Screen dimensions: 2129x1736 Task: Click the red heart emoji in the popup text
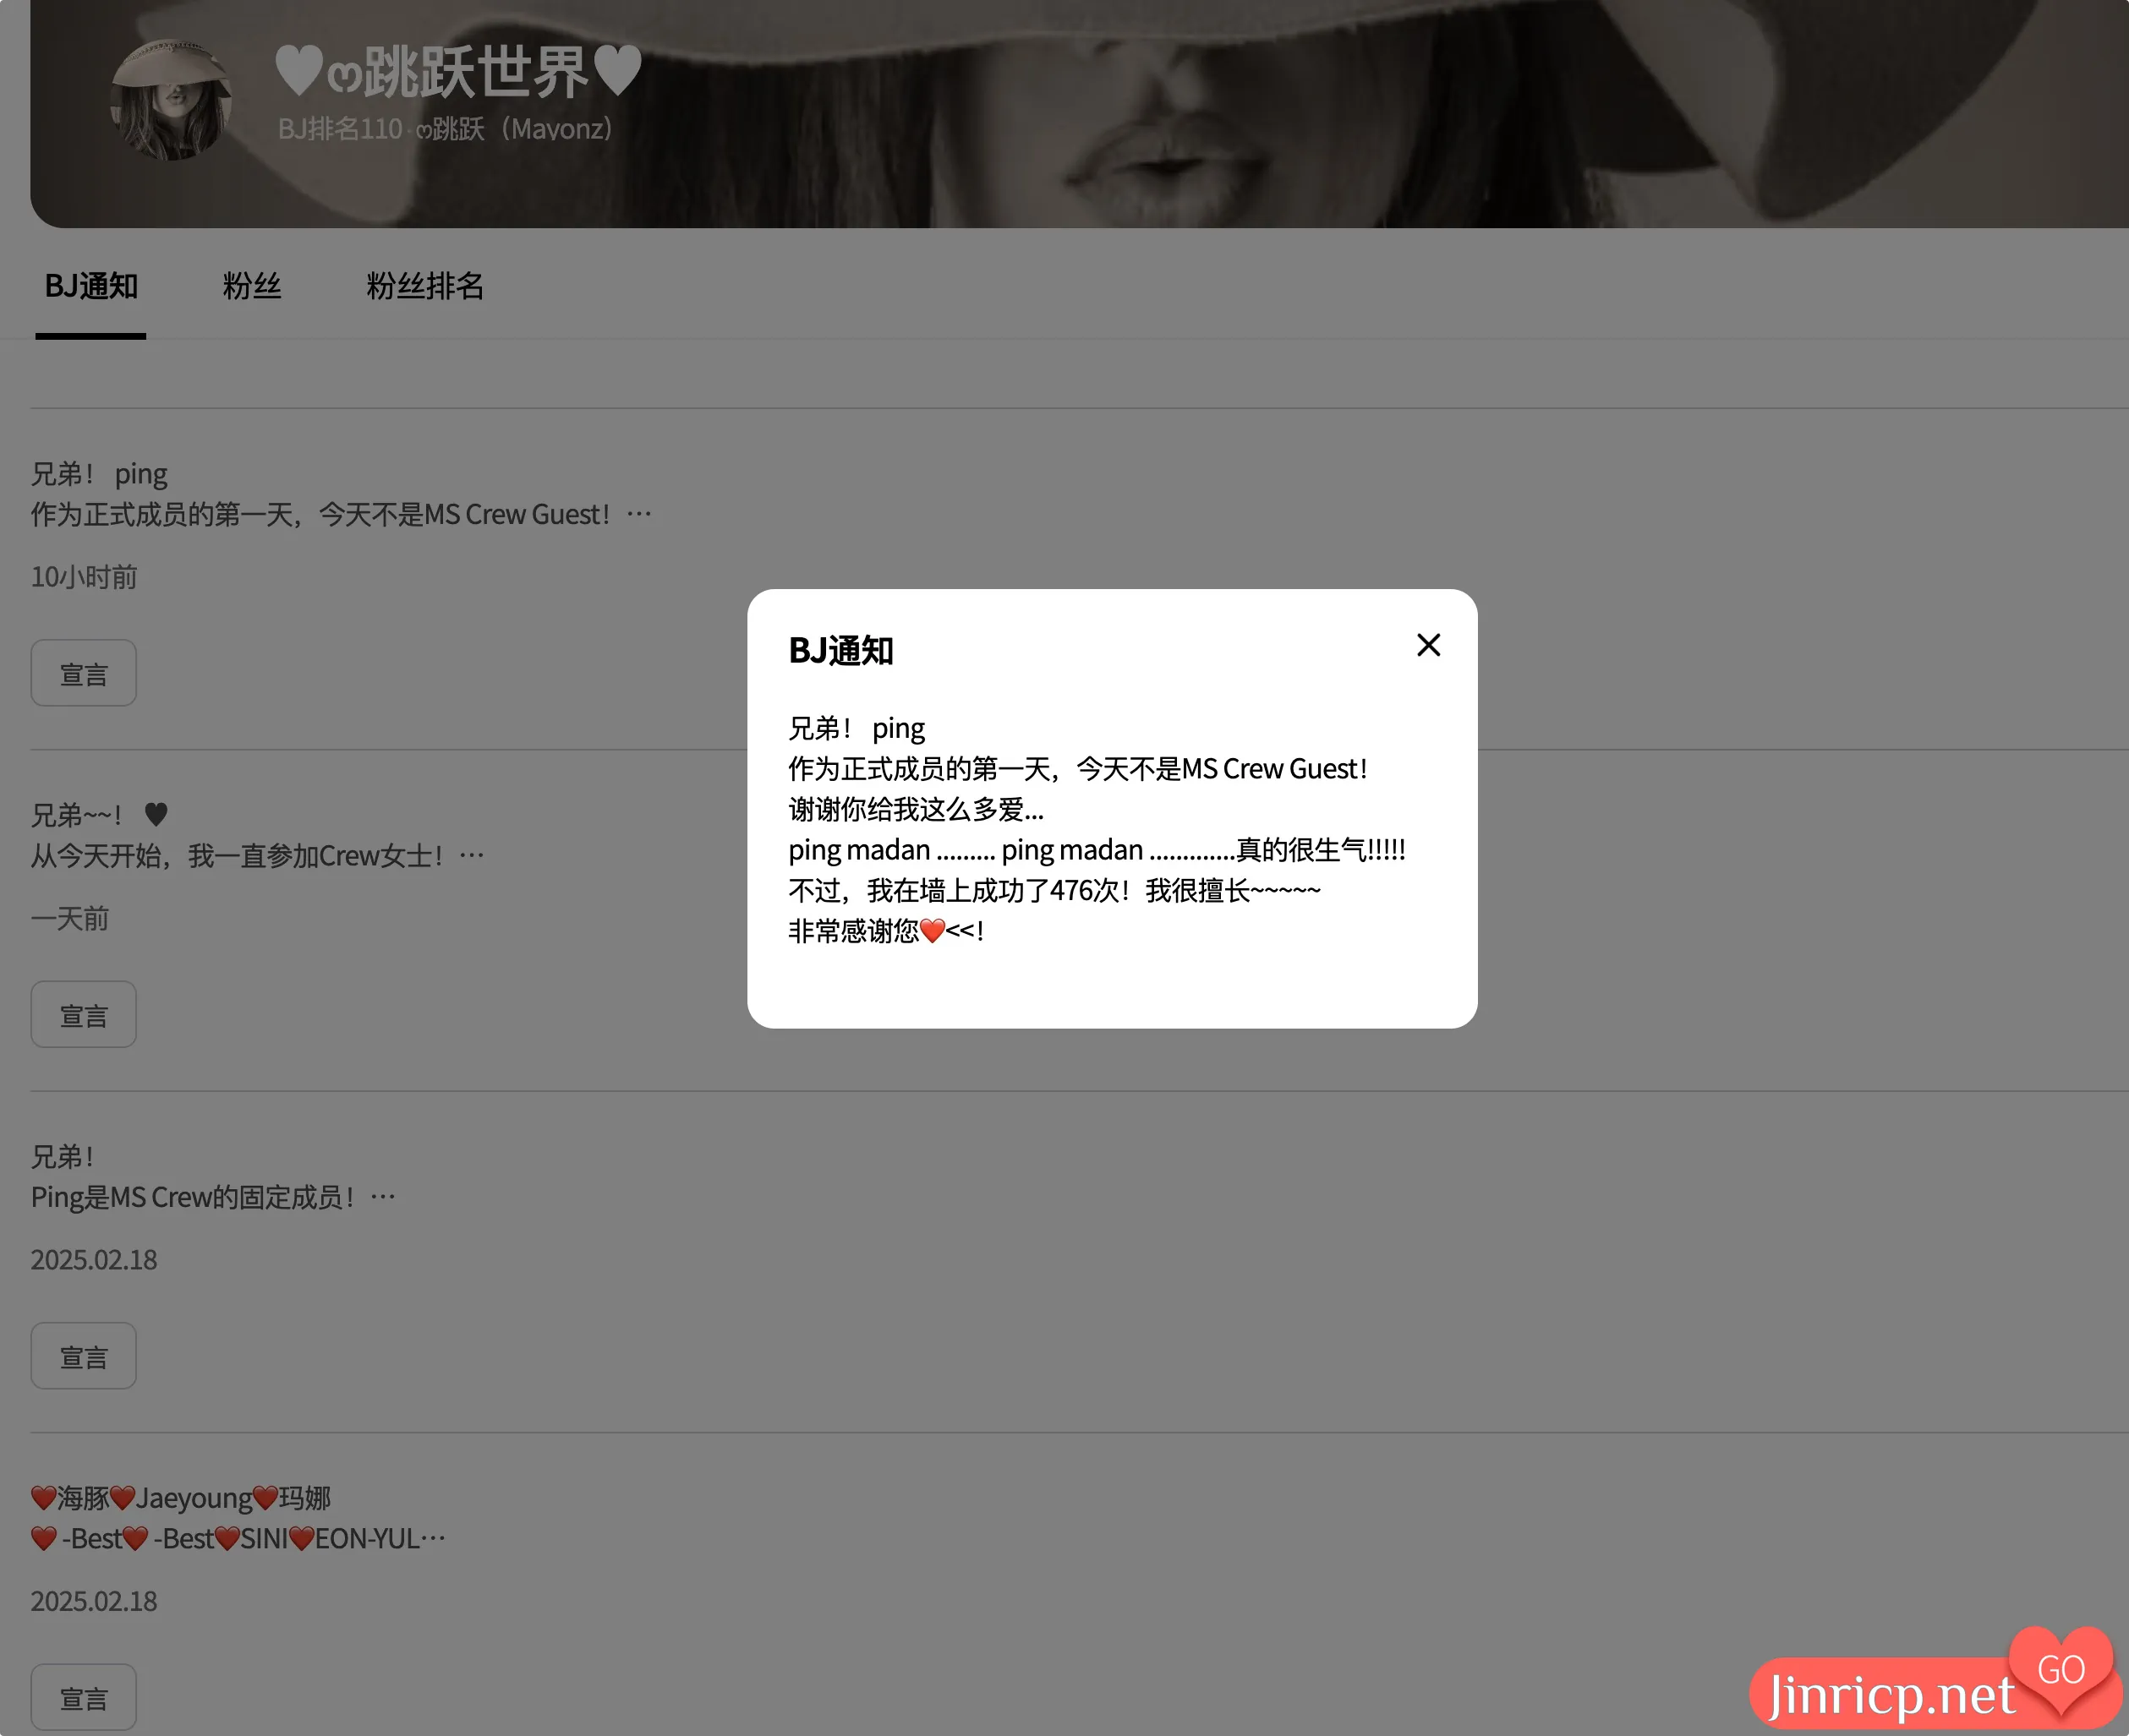tap(932, 931)
